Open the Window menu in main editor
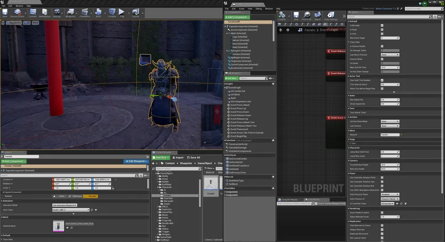This screenshot has width=445, height=242. [x=19, y=6]
